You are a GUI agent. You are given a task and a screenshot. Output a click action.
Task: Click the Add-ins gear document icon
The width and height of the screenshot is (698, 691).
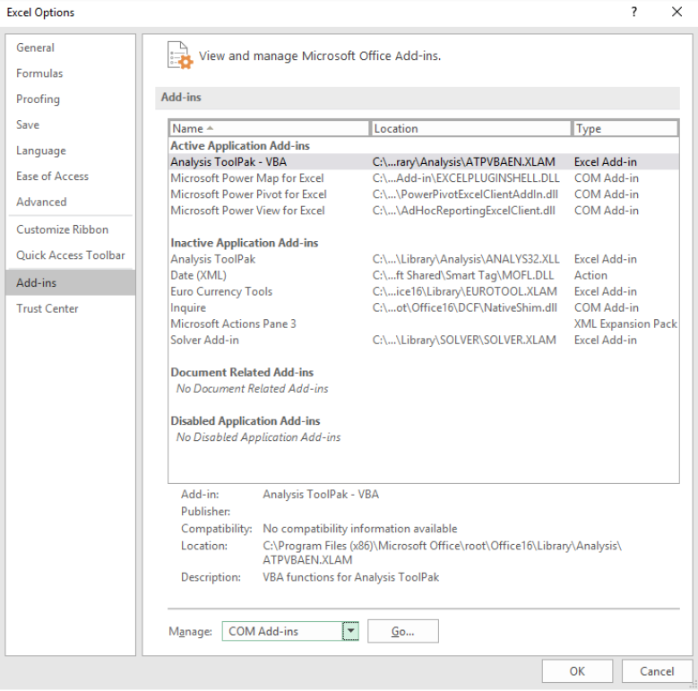(180, 56)
